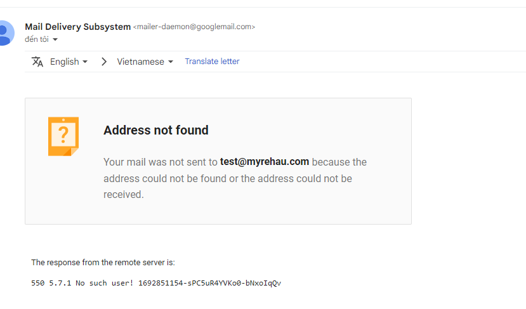Click the 'đến tôi' recipient label
Viewport: 526px width, 309px height.
[x=36, y=40]
